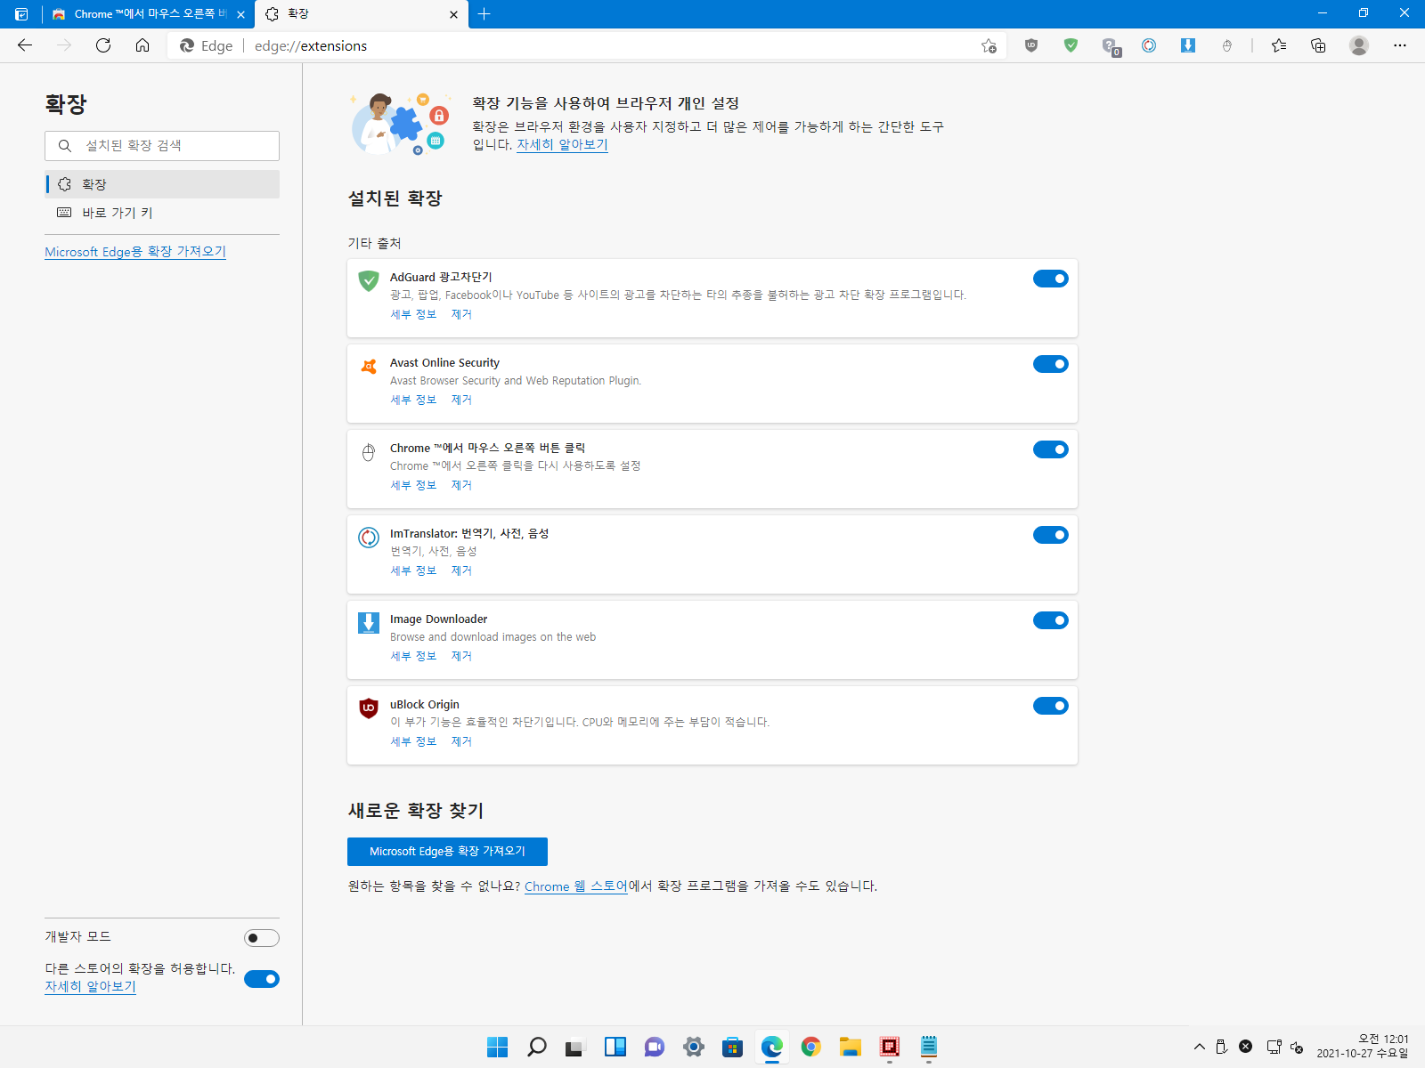Click 제거 under ImTranslator
Screen dimensions: 1425x1068
(x=461, y=570)
